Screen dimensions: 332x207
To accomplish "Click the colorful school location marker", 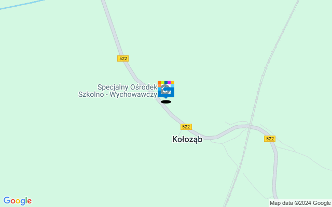I will pyautogui.click(x=166, y=90).
